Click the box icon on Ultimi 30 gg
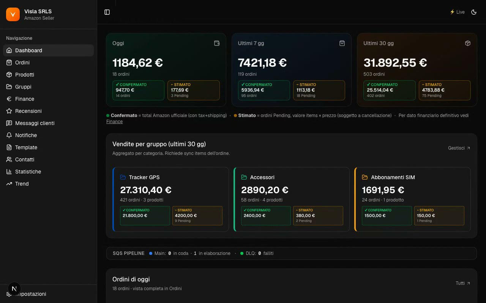486x303 pixels. pos(468,43)
